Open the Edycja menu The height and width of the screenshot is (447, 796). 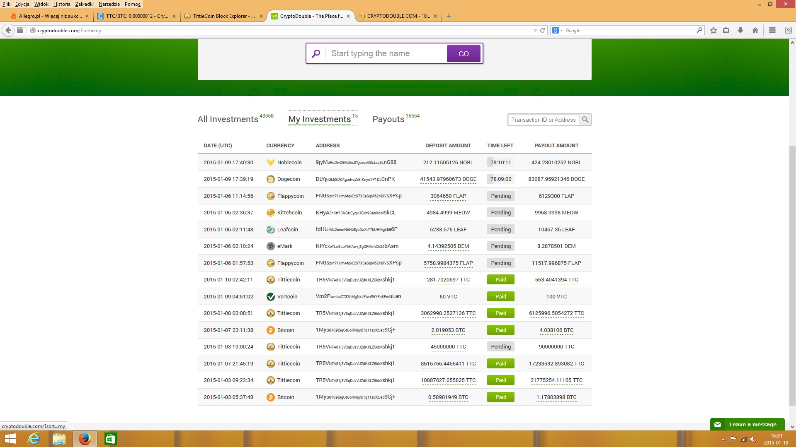[22, 4]
